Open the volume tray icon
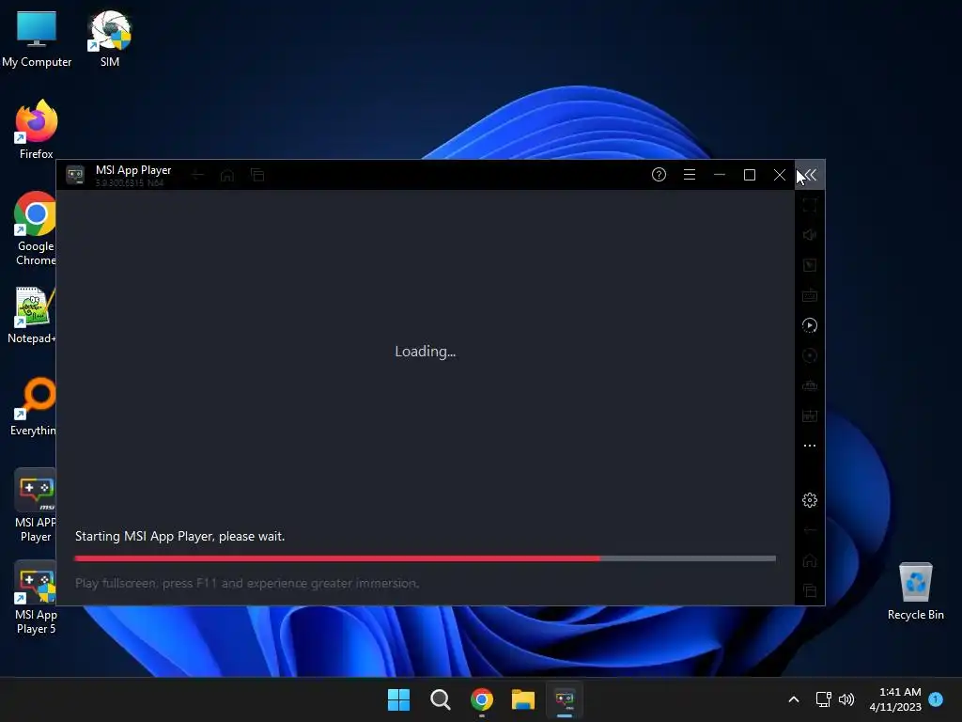Viewport: 962px width, 722px height. tap(846, 699)
